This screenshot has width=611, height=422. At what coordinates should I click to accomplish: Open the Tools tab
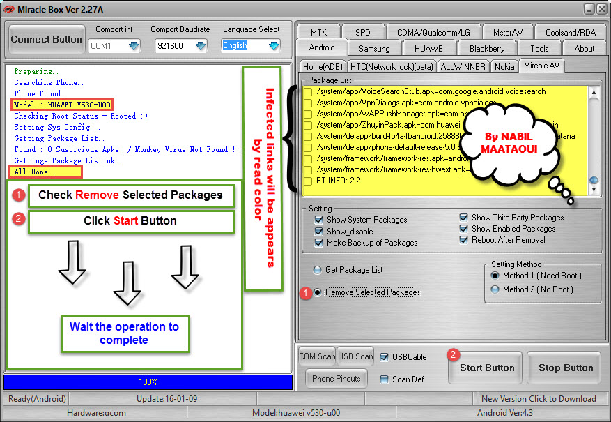tap(539, 49)
